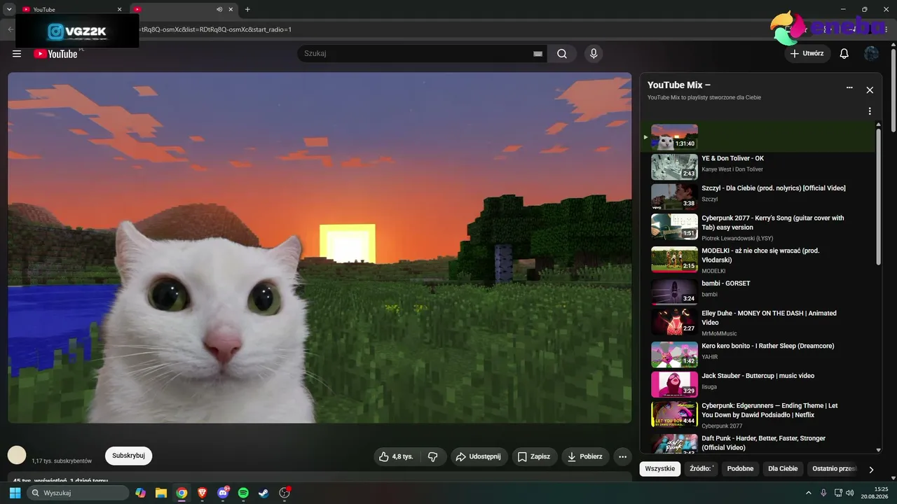Select the Dla Ciebie filter chip

coord(783,469)
